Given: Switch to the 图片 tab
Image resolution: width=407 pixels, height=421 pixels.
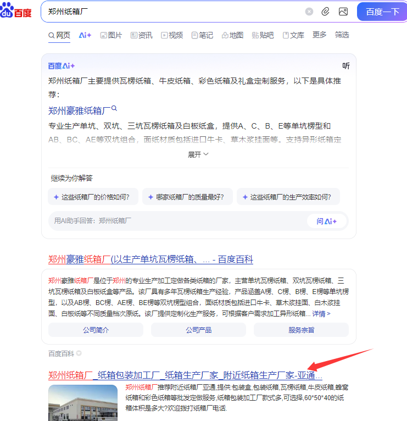Looking at the screenshot, I should (x=111, y=35).
